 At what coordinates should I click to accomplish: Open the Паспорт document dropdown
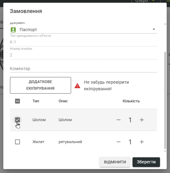pyautogui.click(x=83, y=30)
